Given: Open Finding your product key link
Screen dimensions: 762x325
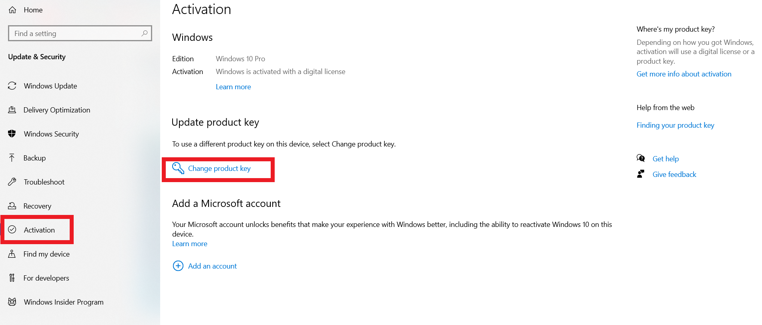Looking at the screenshot, I should pyautogui.click(x=676, y=125).
